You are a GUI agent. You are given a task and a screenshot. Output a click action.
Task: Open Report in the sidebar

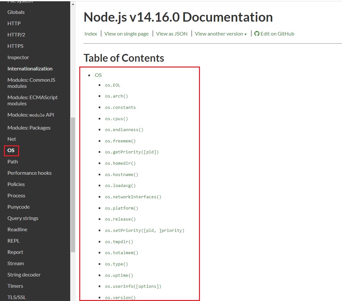(x=15, y=252)
